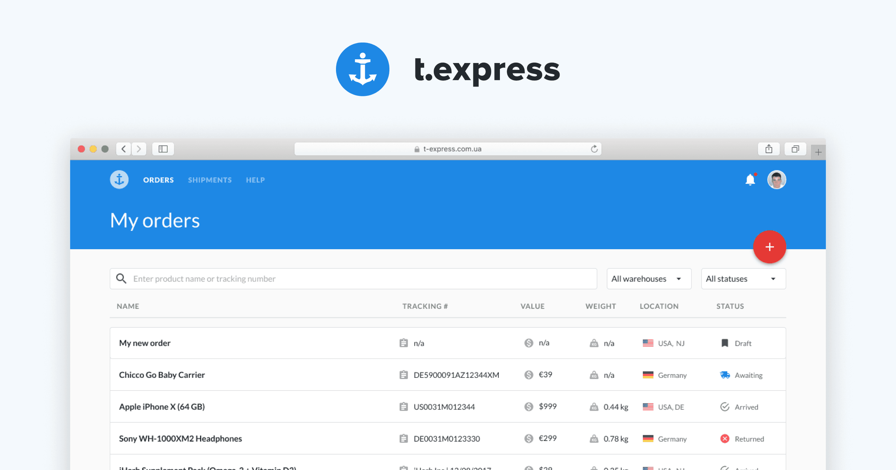Click the browser back arrow

(124, 149)
